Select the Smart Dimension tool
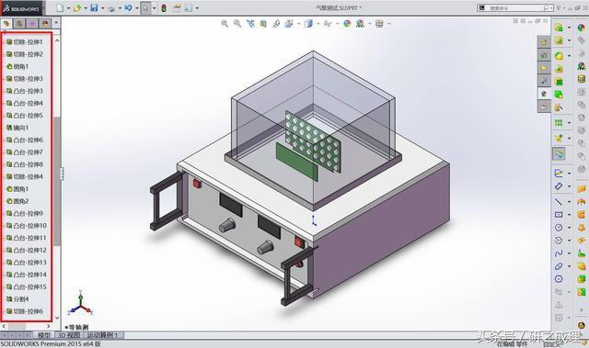 [x=559, y=185]
